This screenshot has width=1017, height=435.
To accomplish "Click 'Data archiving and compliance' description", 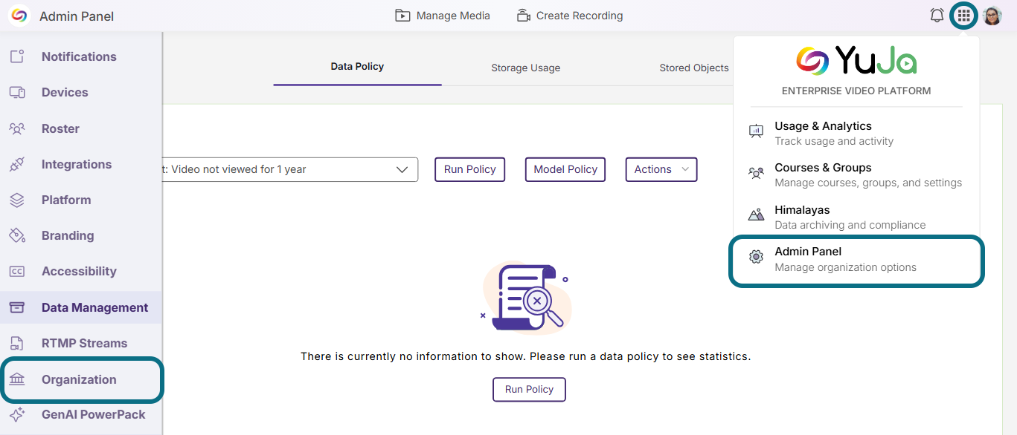I will pos(850,225).
